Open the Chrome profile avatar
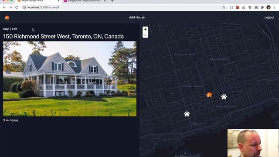279x157 pixels. [x=269, y=7]
